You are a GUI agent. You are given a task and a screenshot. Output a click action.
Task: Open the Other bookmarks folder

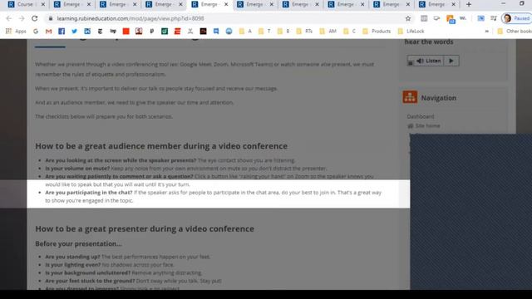coord(515,32)
